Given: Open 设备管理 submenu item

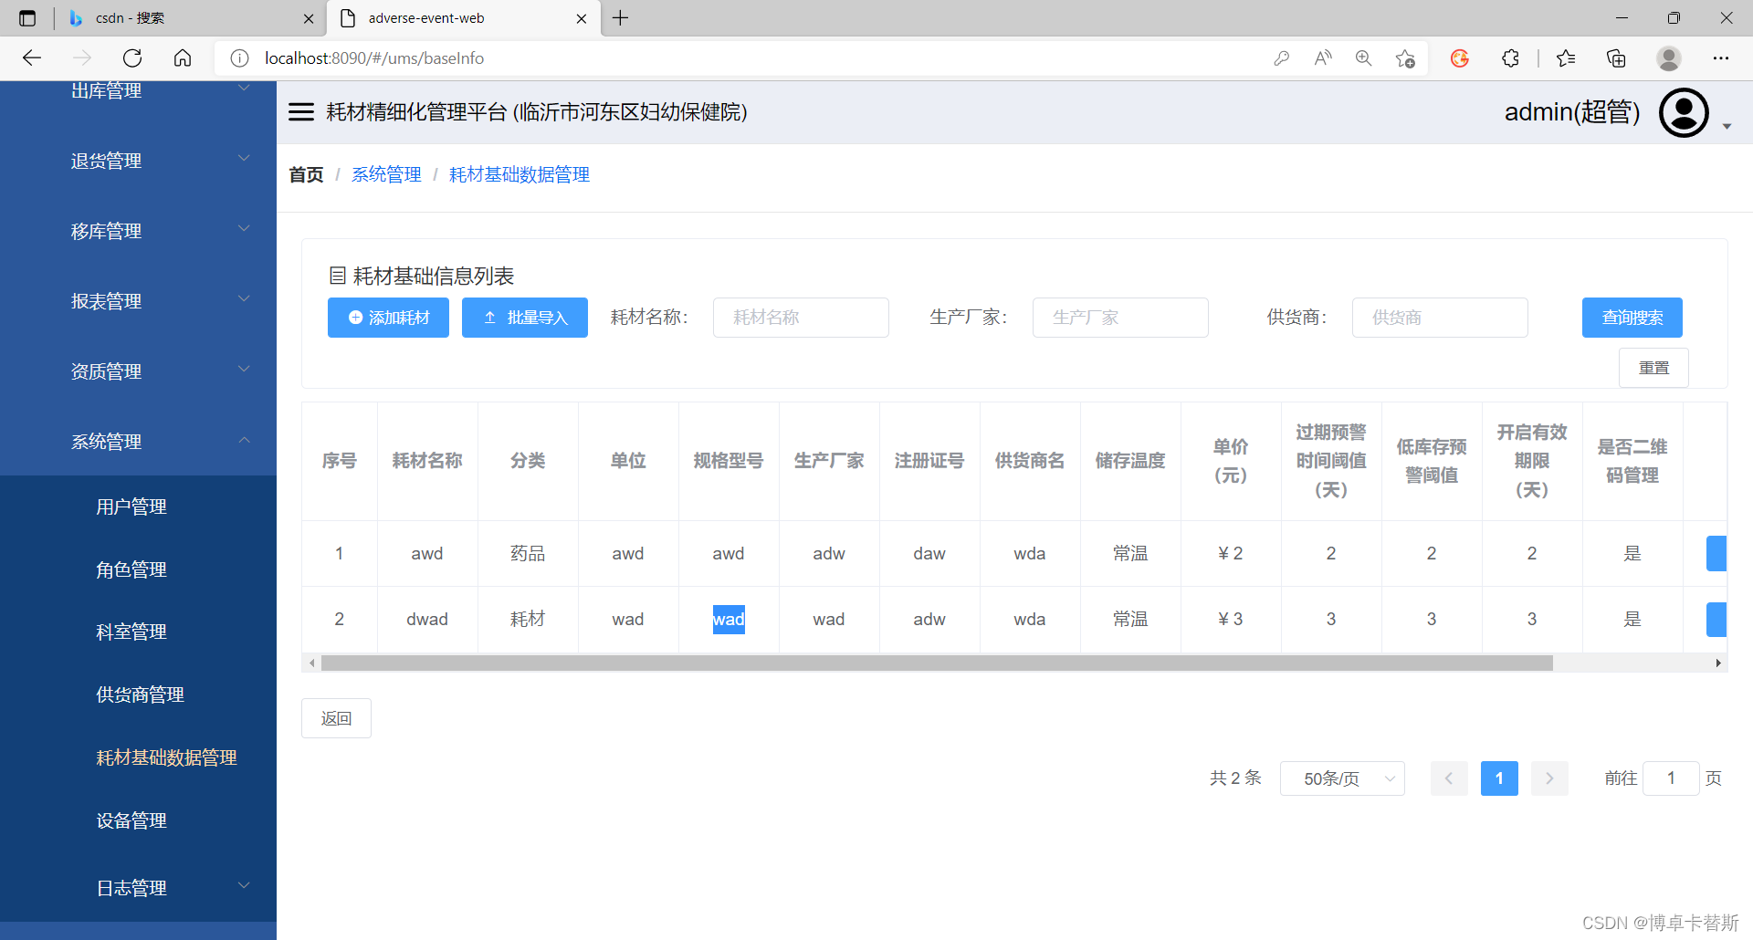Looking at the screenshot, I should (x=131, y=820).
